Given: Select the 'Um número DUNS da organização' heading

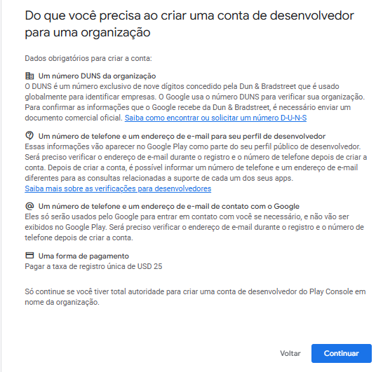Looking at the screenshot, I should tap(97, 76).
